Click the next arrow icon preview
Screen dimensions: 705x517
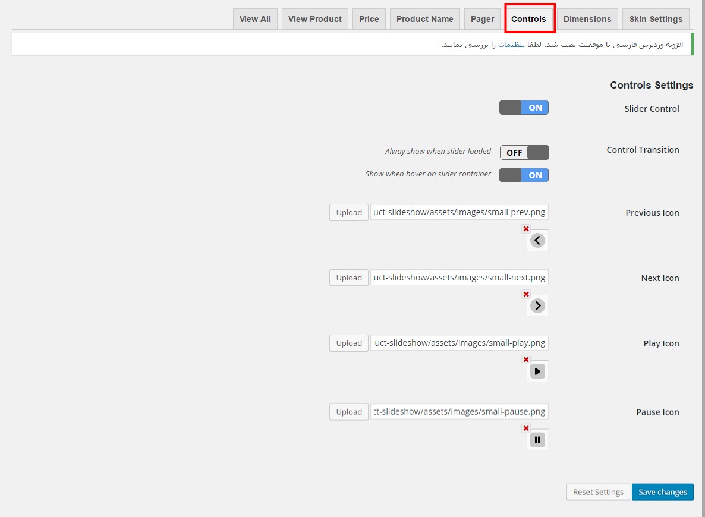(x=537, y=305)
